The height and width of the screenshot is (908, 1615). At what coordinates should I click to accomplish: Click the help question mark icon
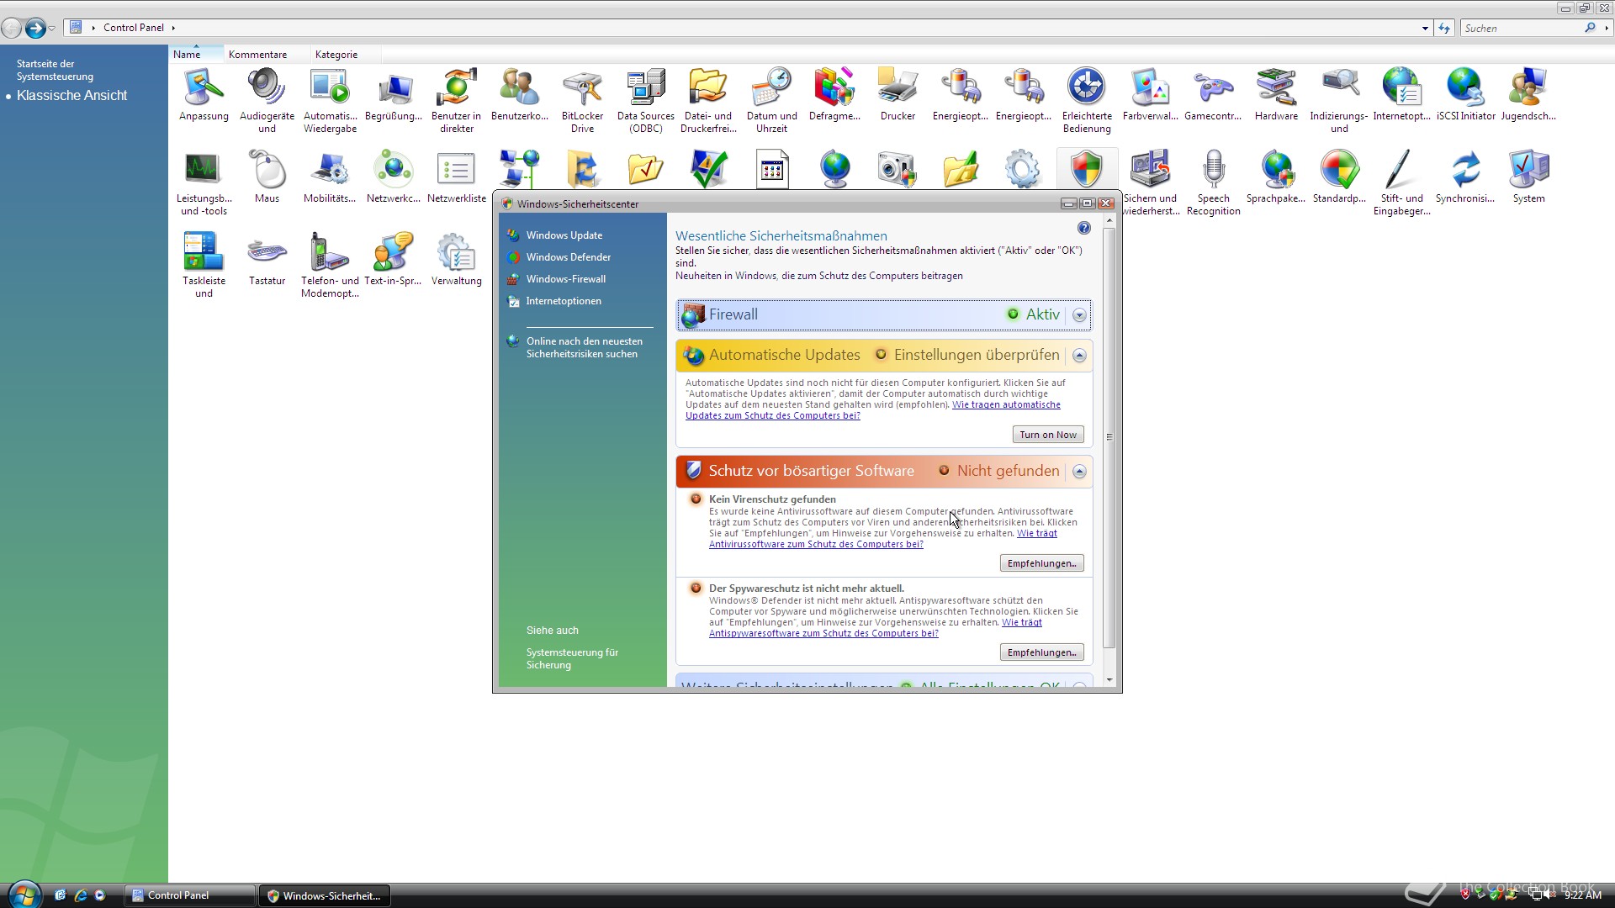coord(1083,228)
